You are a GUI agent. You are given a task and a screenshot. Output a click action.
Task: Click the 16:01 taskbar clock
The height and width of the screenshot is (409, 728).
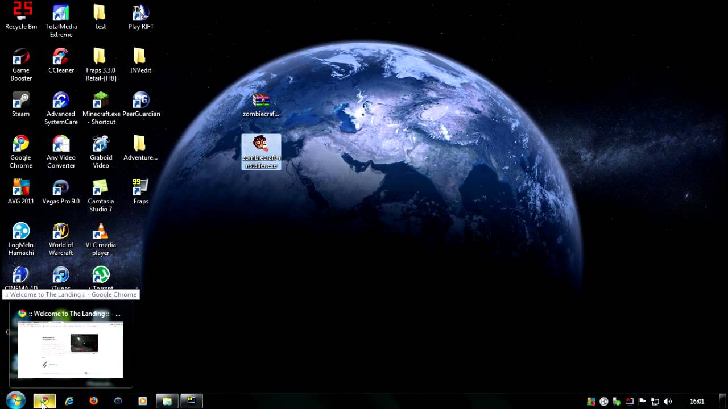(x=697, y=402)
